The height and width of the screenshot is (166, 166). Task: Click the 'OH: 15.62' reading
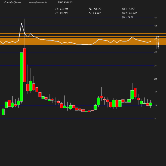(129, 13)
